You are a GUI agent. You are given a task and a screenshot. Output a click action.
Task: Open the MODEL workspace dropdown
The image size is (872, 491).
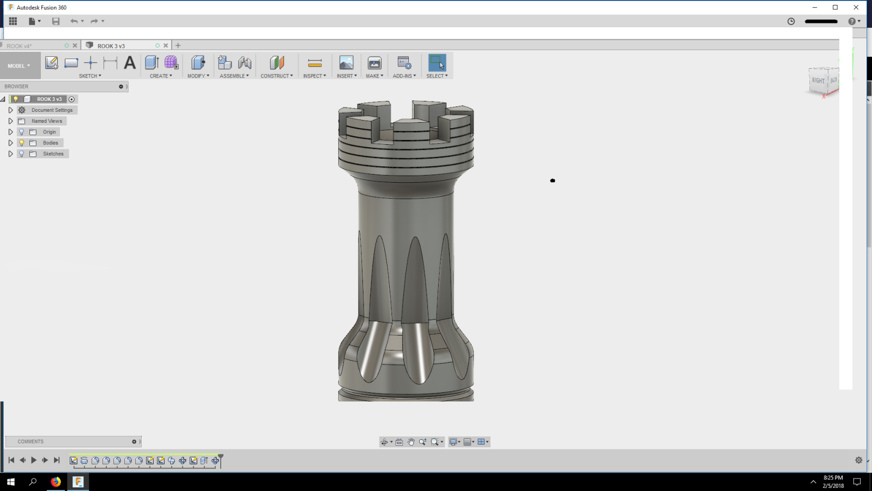[x=20, y=66]
